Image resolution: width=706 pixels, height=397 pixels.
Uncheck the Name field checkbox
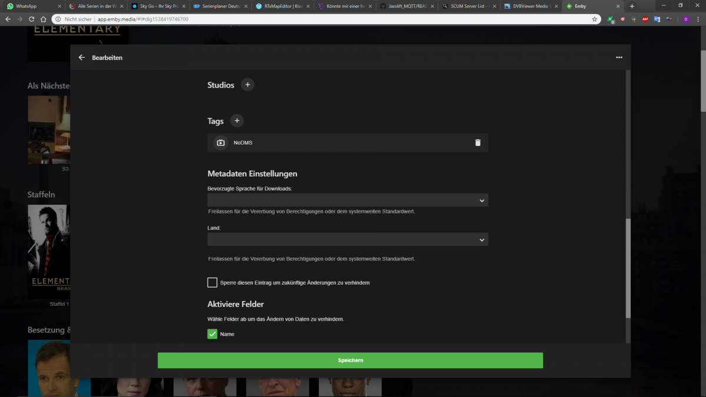point(212,334)
